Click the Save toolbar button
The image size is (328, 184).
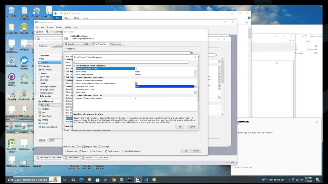coord(40,32)
